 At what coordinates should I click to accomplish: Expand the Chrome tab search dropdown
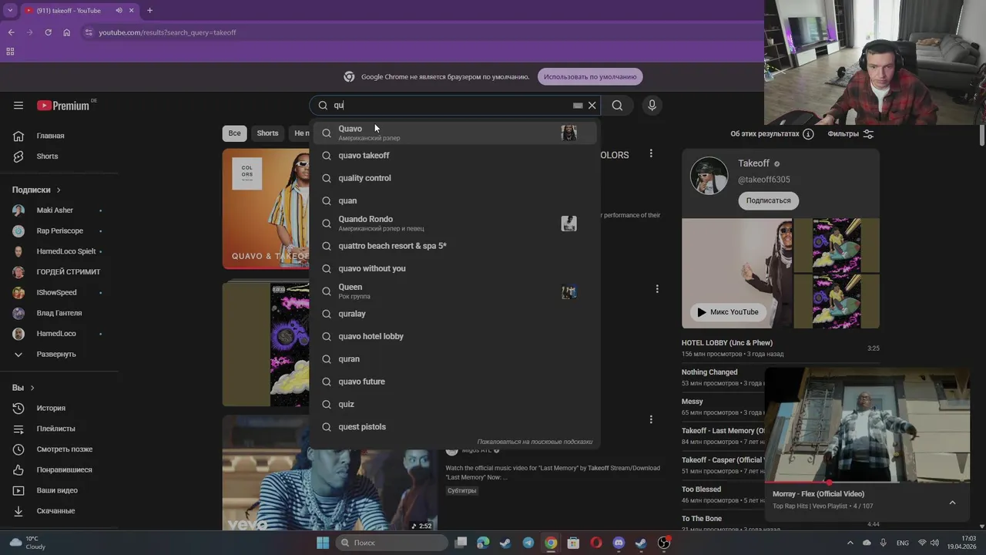9,11
